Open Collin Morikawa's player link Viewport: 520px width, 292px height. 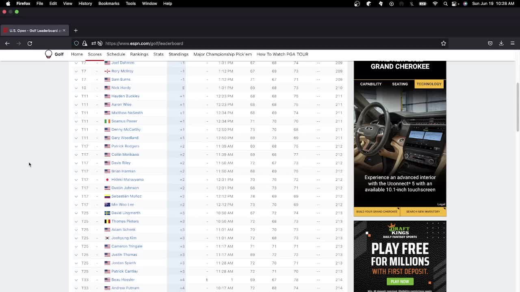point(125,155)
